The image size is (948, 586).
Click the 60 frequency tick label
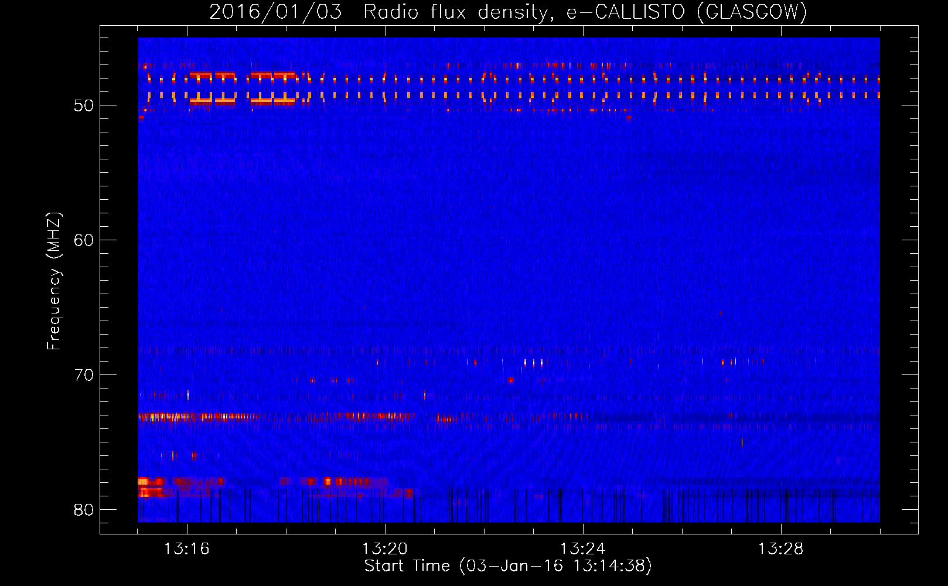click(84, 241)
